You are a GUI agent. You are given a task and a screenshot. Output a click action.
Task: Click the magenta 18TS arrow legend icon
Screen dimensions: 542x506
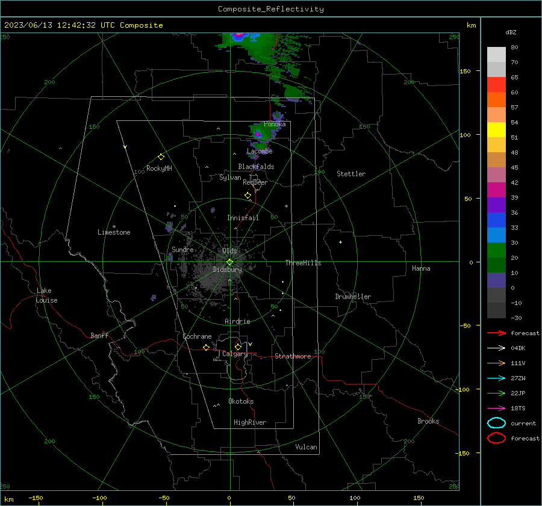point(496,409)
